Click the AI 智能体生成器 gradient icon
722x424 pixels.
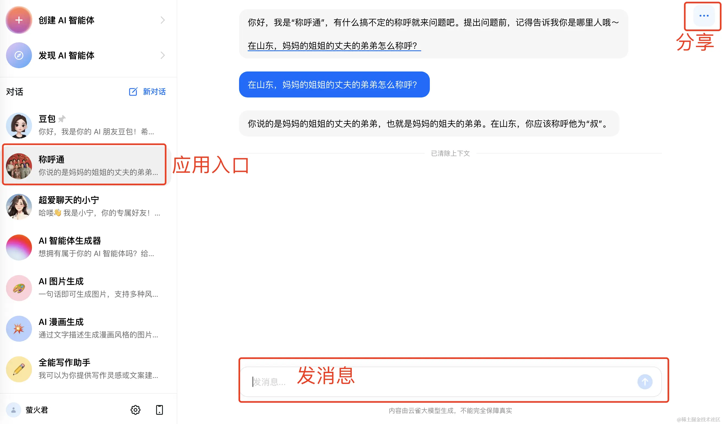(19, 247)
